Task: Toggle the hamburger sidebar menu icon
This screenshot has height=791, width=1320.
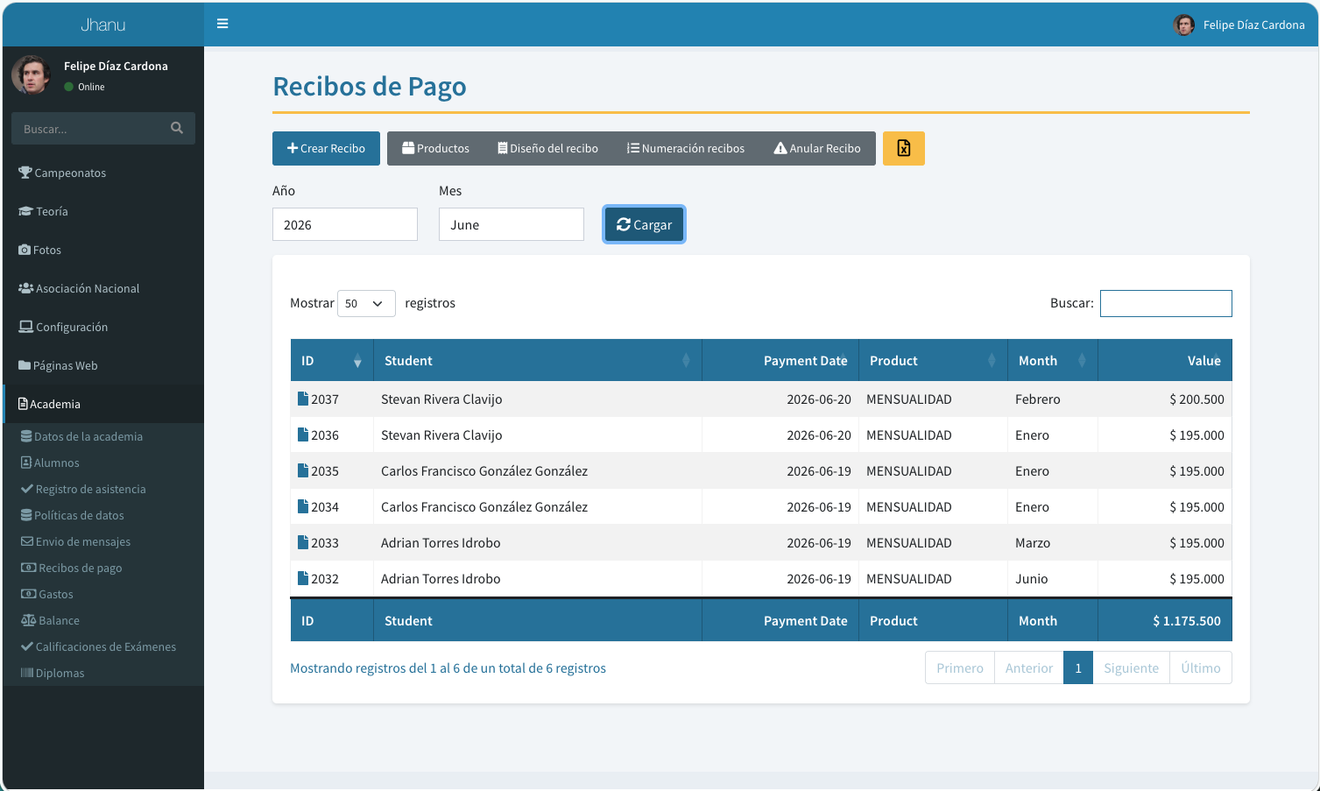Action: coord(222,24)
